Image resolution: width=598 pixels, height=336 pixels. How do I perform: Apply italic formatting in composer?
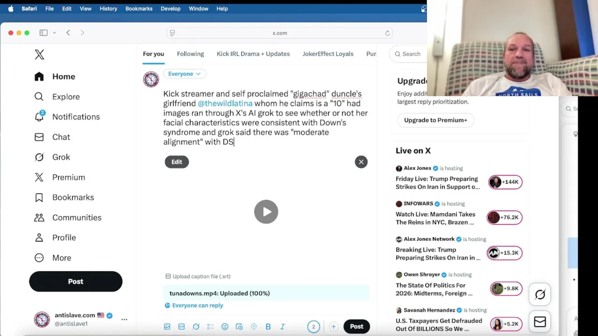point(283,327)
